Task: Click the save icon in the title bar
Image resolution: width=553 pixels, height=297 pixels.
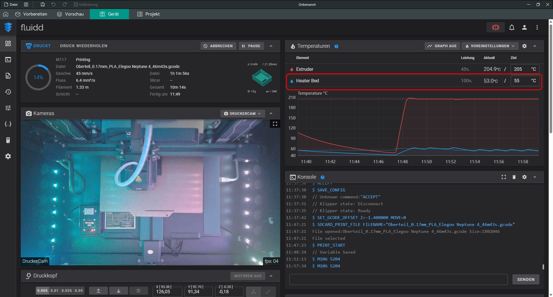Action: click(43, 5)
